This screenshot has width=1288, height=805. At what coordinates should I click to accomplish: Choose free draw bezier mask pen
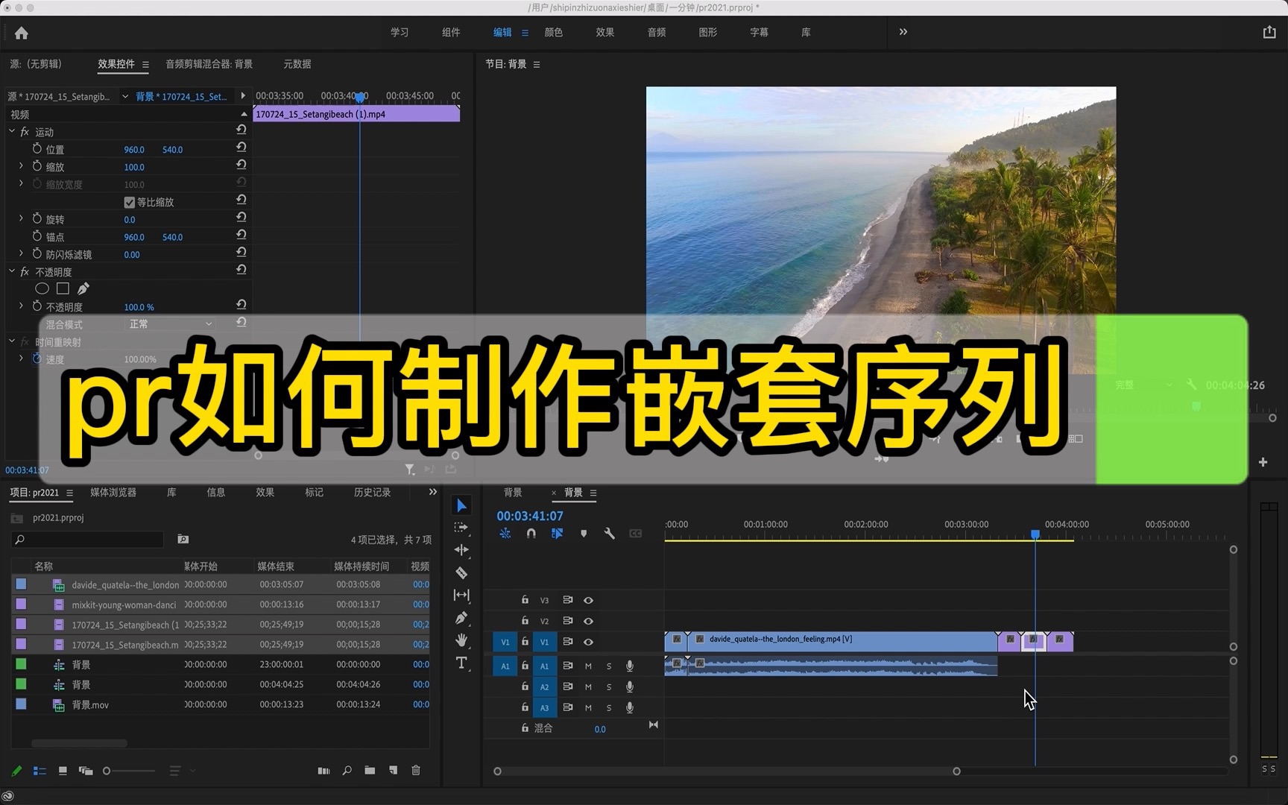83,288
